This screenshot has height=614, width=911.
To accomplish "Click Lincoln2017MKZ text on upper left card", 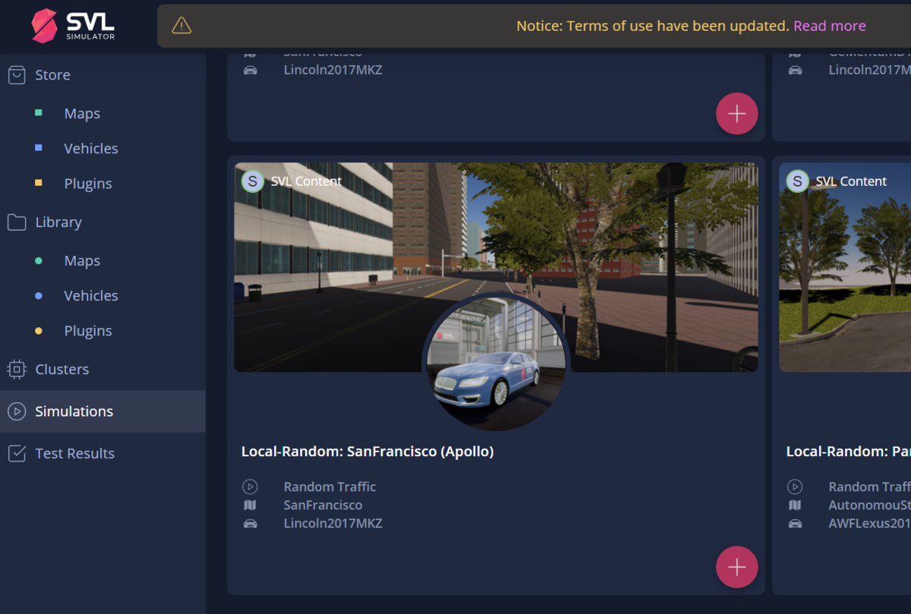I will point(333,70).
